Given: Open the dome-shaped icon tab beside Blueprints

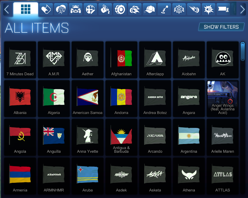Looking at the screenshot, I should pyautogui.click(x=61, y=9).
